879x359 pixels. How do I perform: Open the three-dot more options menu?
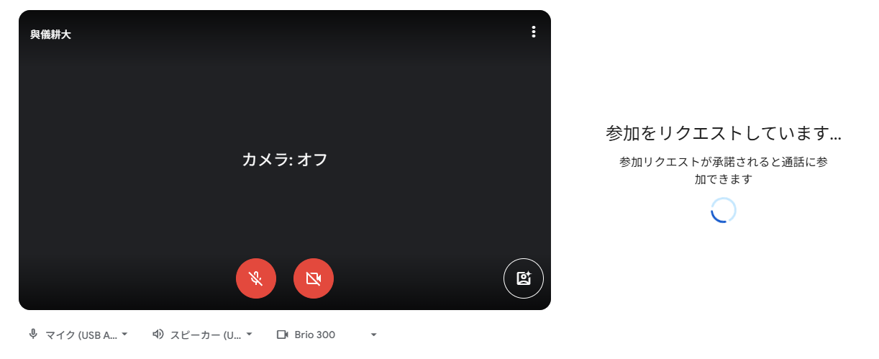pyautogui.click(x=533, y=32)
